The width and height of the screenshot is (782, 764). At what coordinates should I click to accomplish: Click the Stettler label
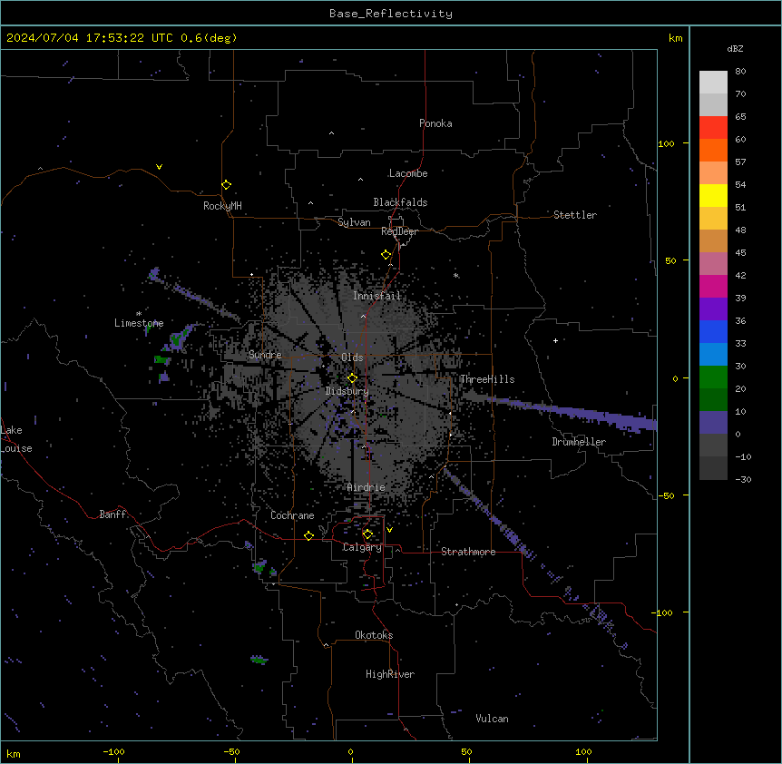(x=574, y=215)
